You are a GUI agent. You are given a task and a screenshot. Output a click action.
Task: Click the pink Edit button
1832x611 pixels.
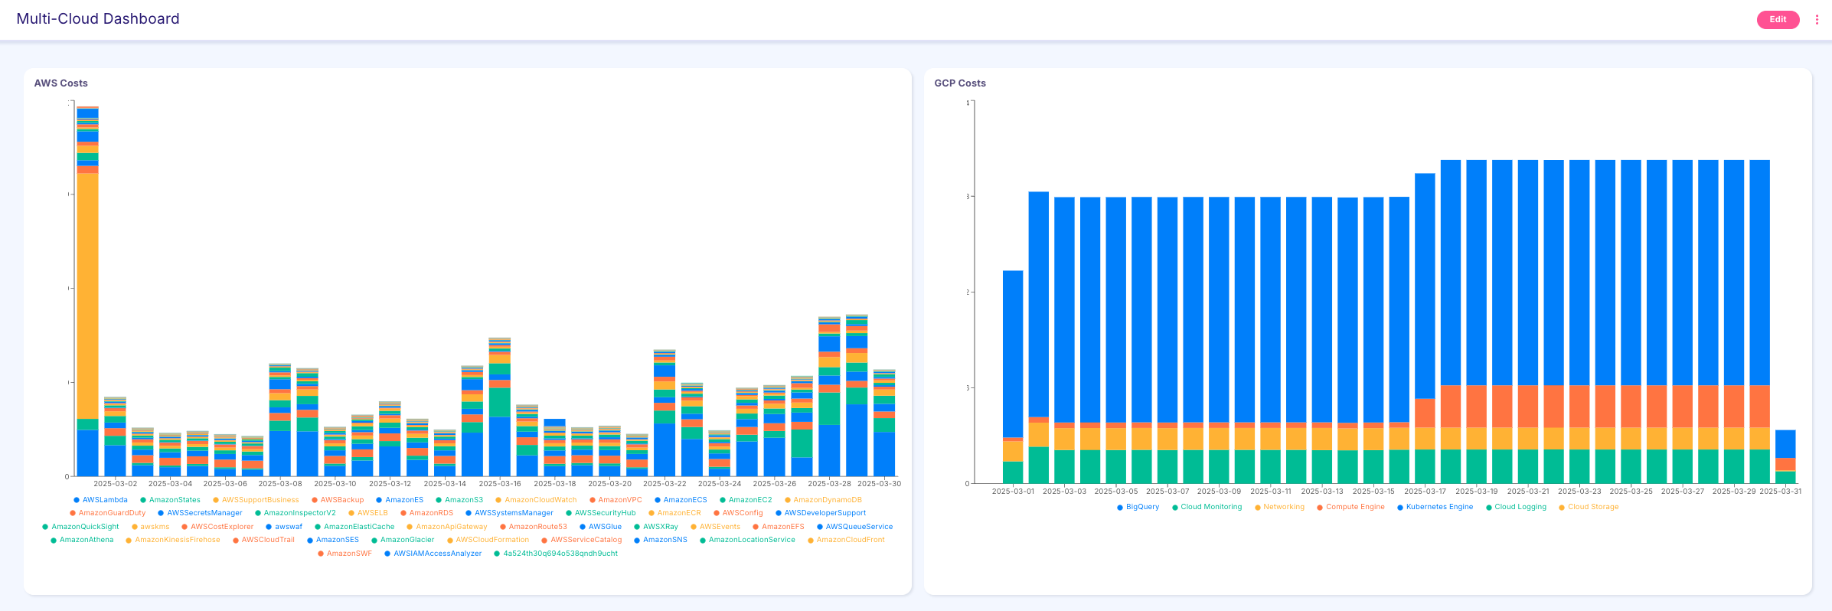pos(1778,20)
